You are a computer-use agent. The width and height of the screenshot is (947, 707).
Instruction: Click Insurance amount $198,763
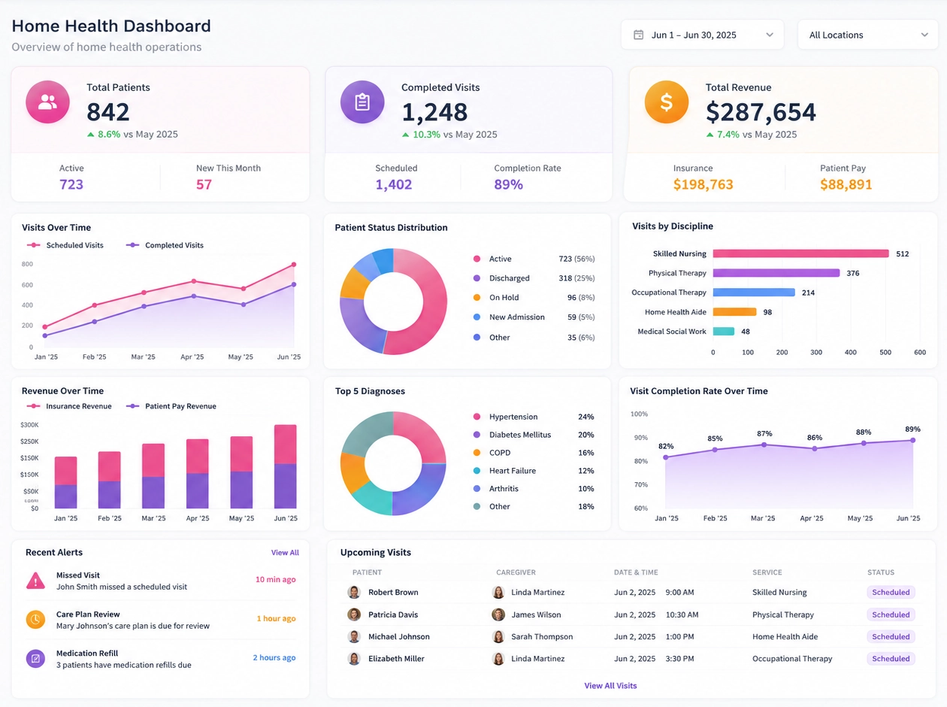point(703,184)
